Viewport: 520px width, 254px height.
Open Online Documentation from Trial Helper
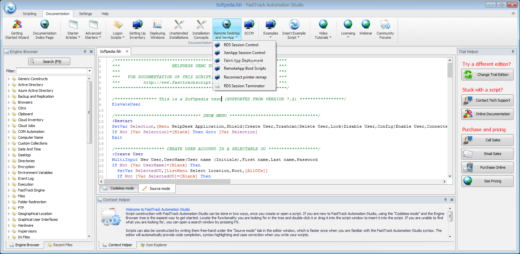click(487, 114)
